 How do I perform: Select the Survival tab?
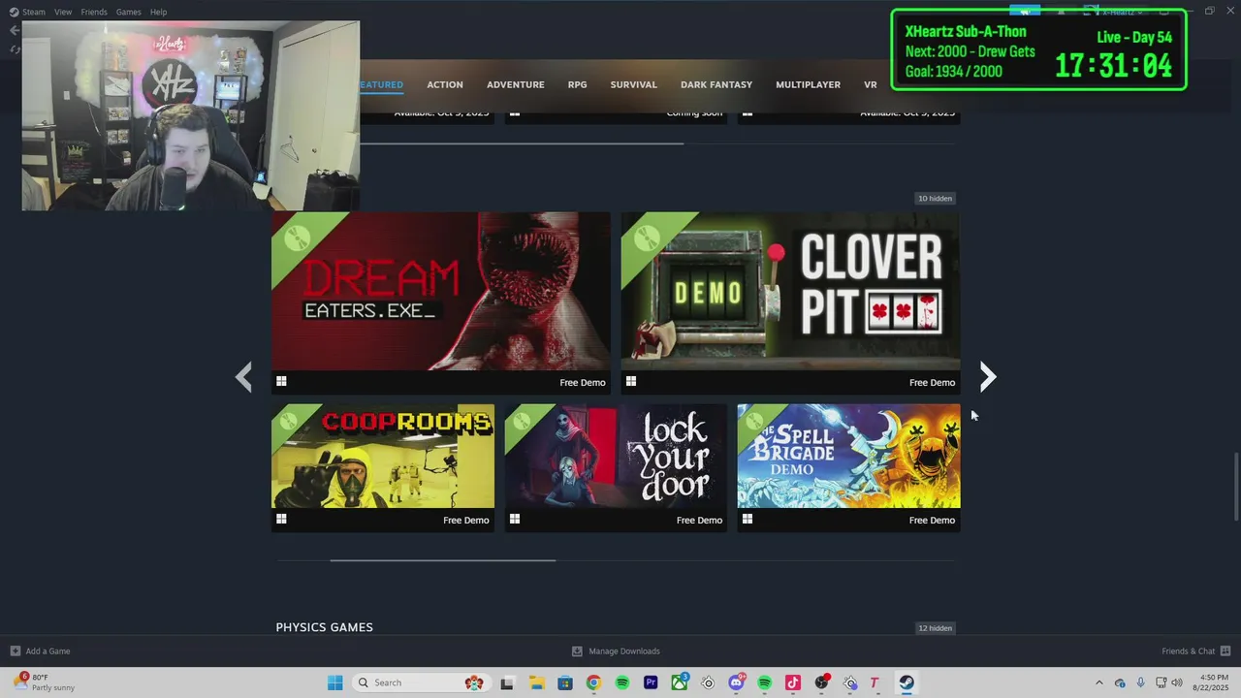tap(633, 84)
